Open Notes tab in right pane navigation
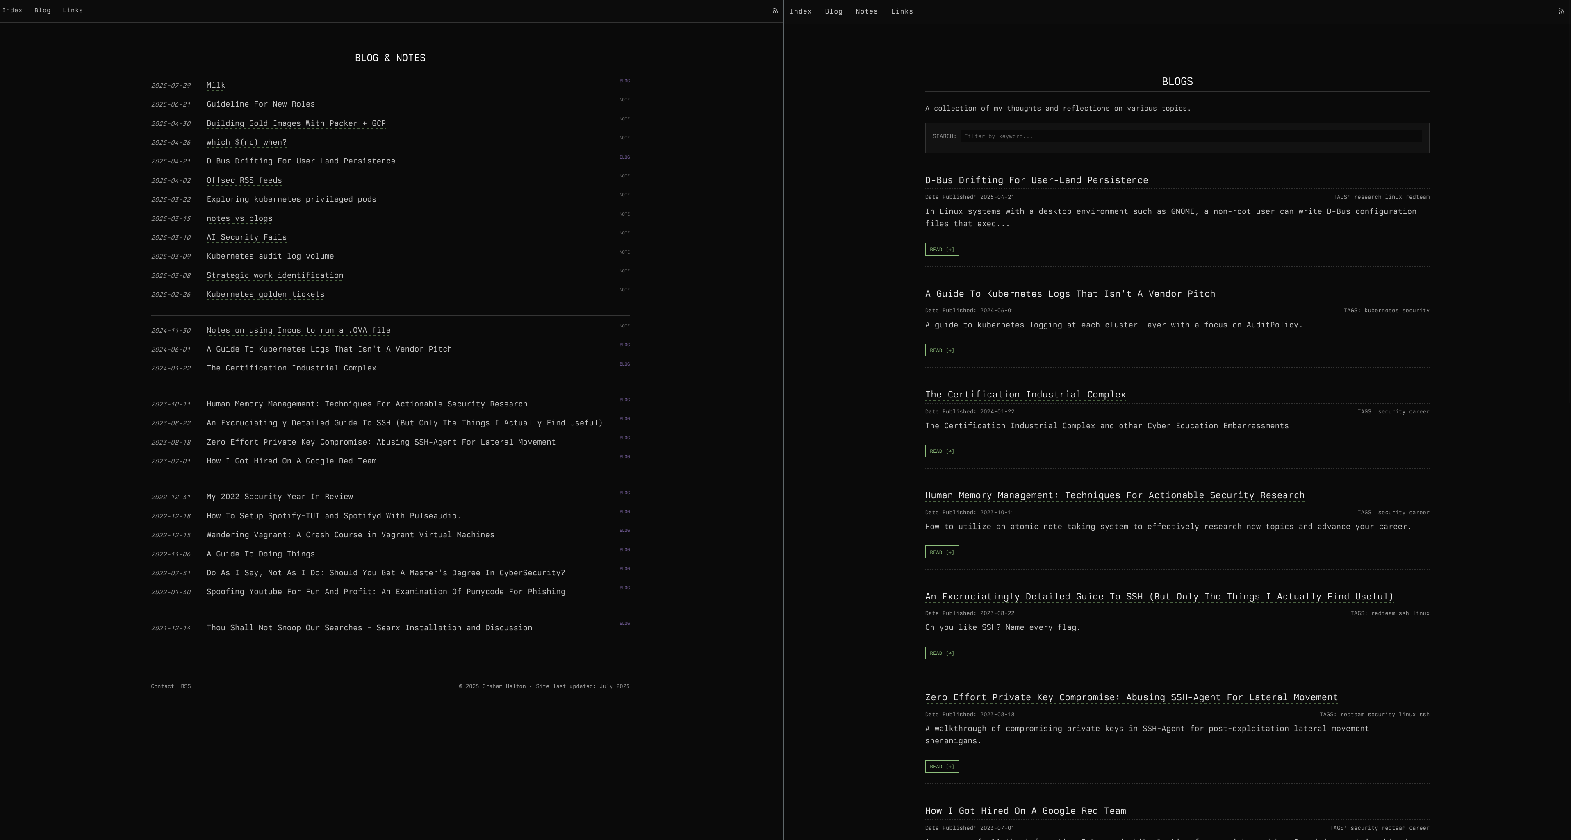 click(x=866, y=11)
